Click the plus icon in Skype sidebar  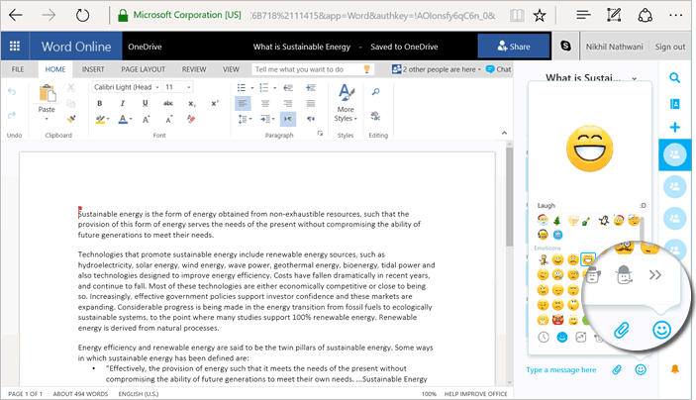coord(674,128)
